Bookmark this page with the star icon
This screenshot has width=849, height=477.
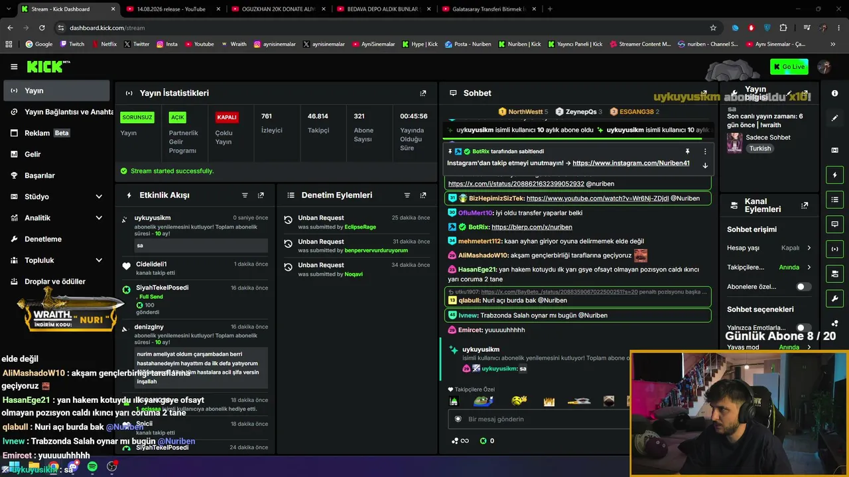(x=713, y=28)
